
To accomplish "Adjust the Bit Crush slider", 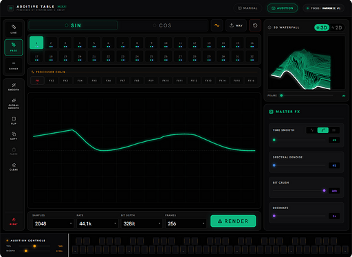I will point(299,191).
